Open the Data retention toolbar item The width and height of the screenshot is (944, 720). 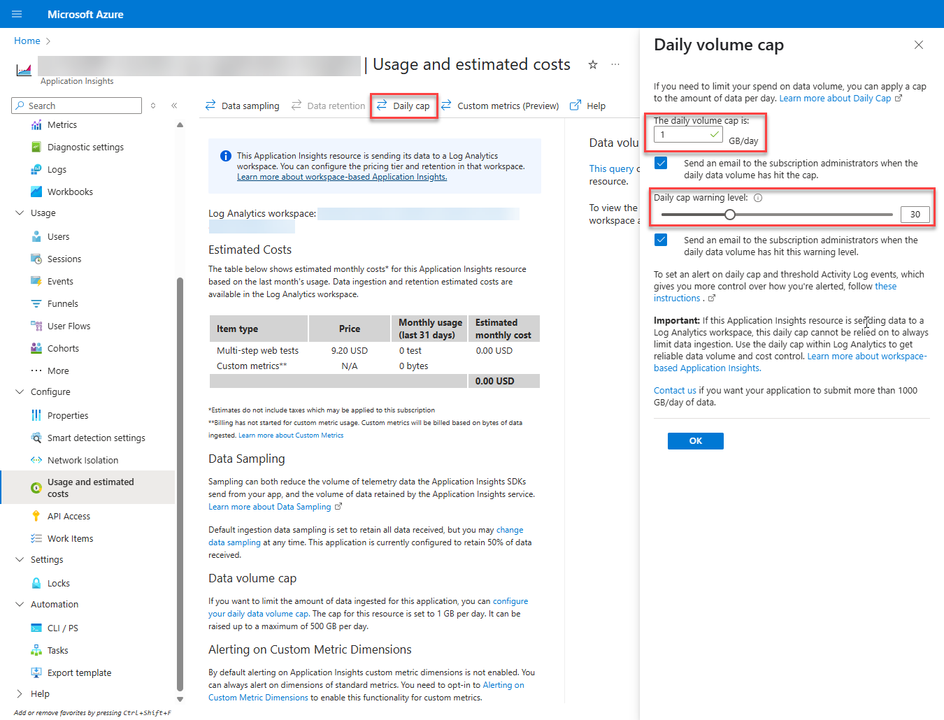328,106
